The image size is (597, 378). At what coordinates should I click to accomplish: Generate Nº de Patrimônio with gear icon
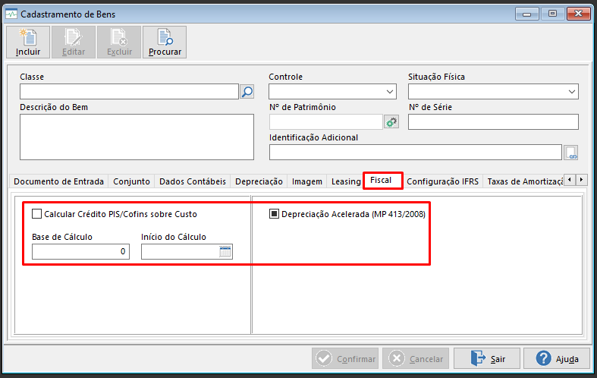coord(391,122)
